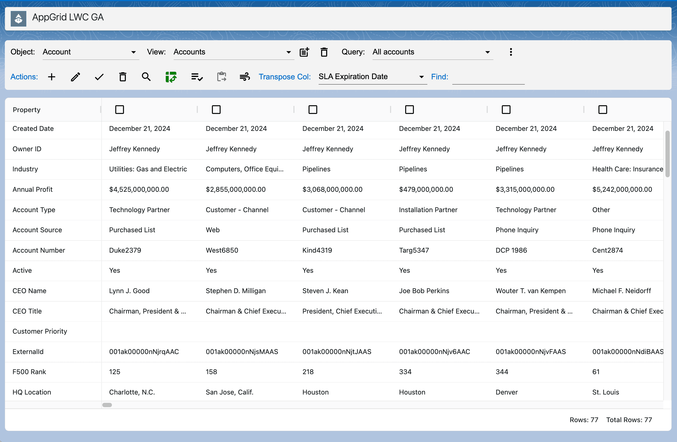Click the pencil edit icon
Image resolution: width=677 pixels, height=442 pixels.
pos(75,77)
